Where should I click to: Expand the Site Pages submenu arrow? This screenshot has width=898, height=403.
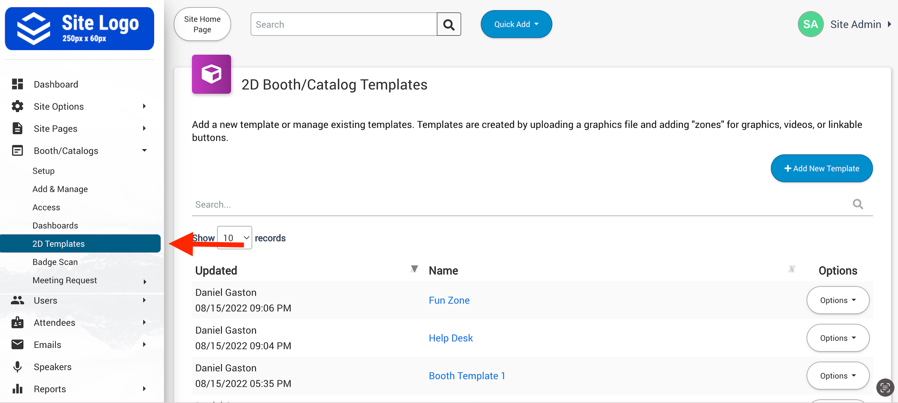tap(144, 128)
